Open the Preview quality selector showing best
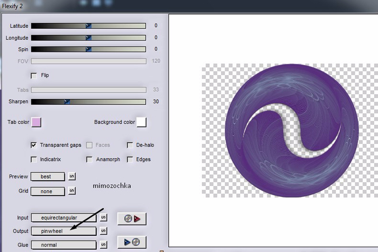 click(48, 176)
